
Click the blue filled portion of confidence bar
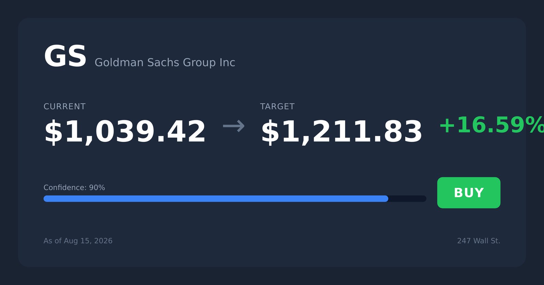click(216, 198)
